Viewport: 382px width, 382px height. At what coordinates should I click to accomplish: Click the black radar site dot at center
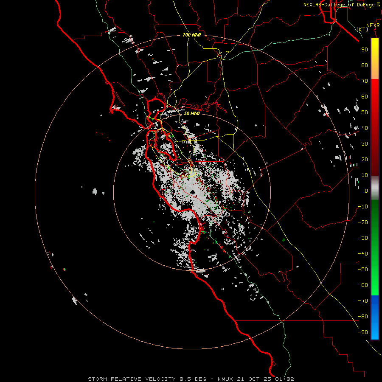coord(192,192)
